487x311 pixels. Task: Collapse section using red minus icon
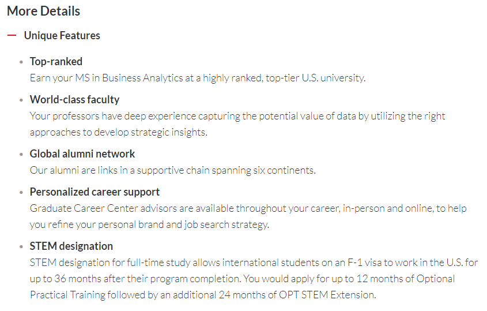pos(12,35)
